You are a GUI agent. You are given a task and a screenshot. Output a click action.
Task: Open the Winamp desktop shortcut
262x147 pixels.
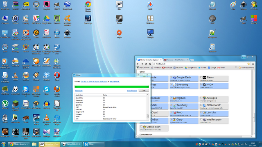(x=36, y=76)
